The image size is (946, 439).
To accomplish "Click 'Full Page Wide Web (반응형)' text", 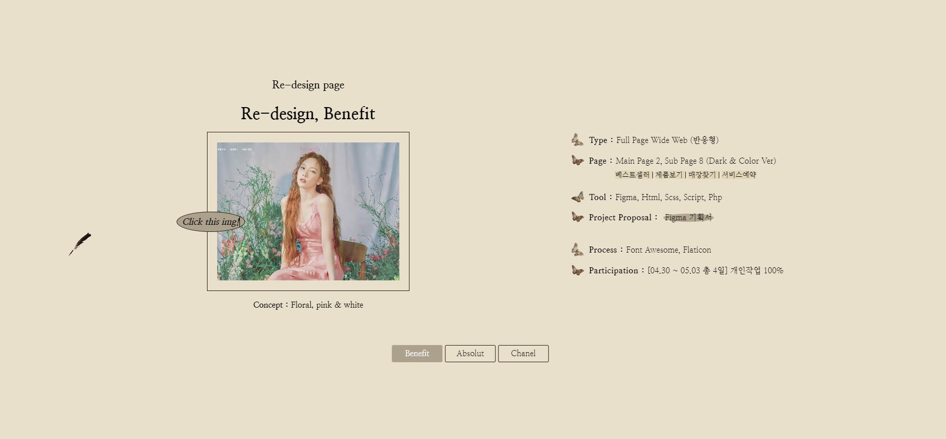I will pyautogui.click(x=668, y=140).
